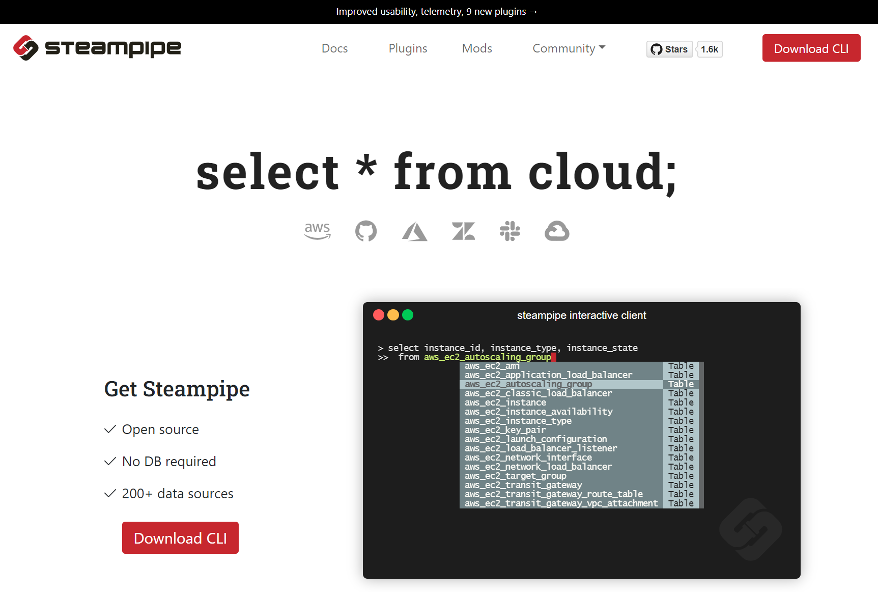Click the steampipe interactive client title

582,315
